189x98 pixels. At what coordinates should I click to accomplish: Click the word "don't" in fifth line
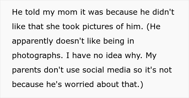(54, 70)
